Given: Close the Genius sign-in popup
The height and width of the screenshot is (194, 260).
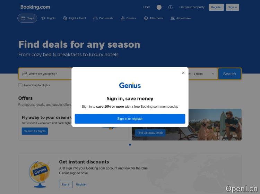Looking at the screenshot, I should click(183, 73).
